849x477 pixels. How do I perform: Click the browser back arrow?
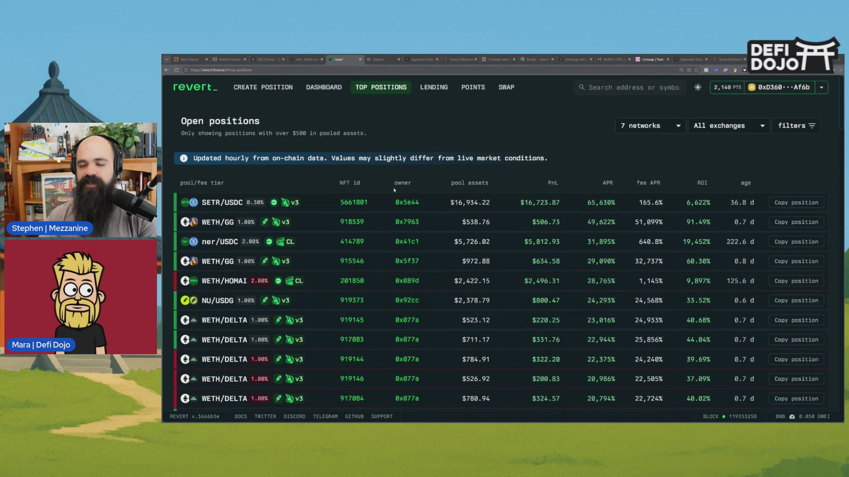pyautogui.click(x=167, y=70)
